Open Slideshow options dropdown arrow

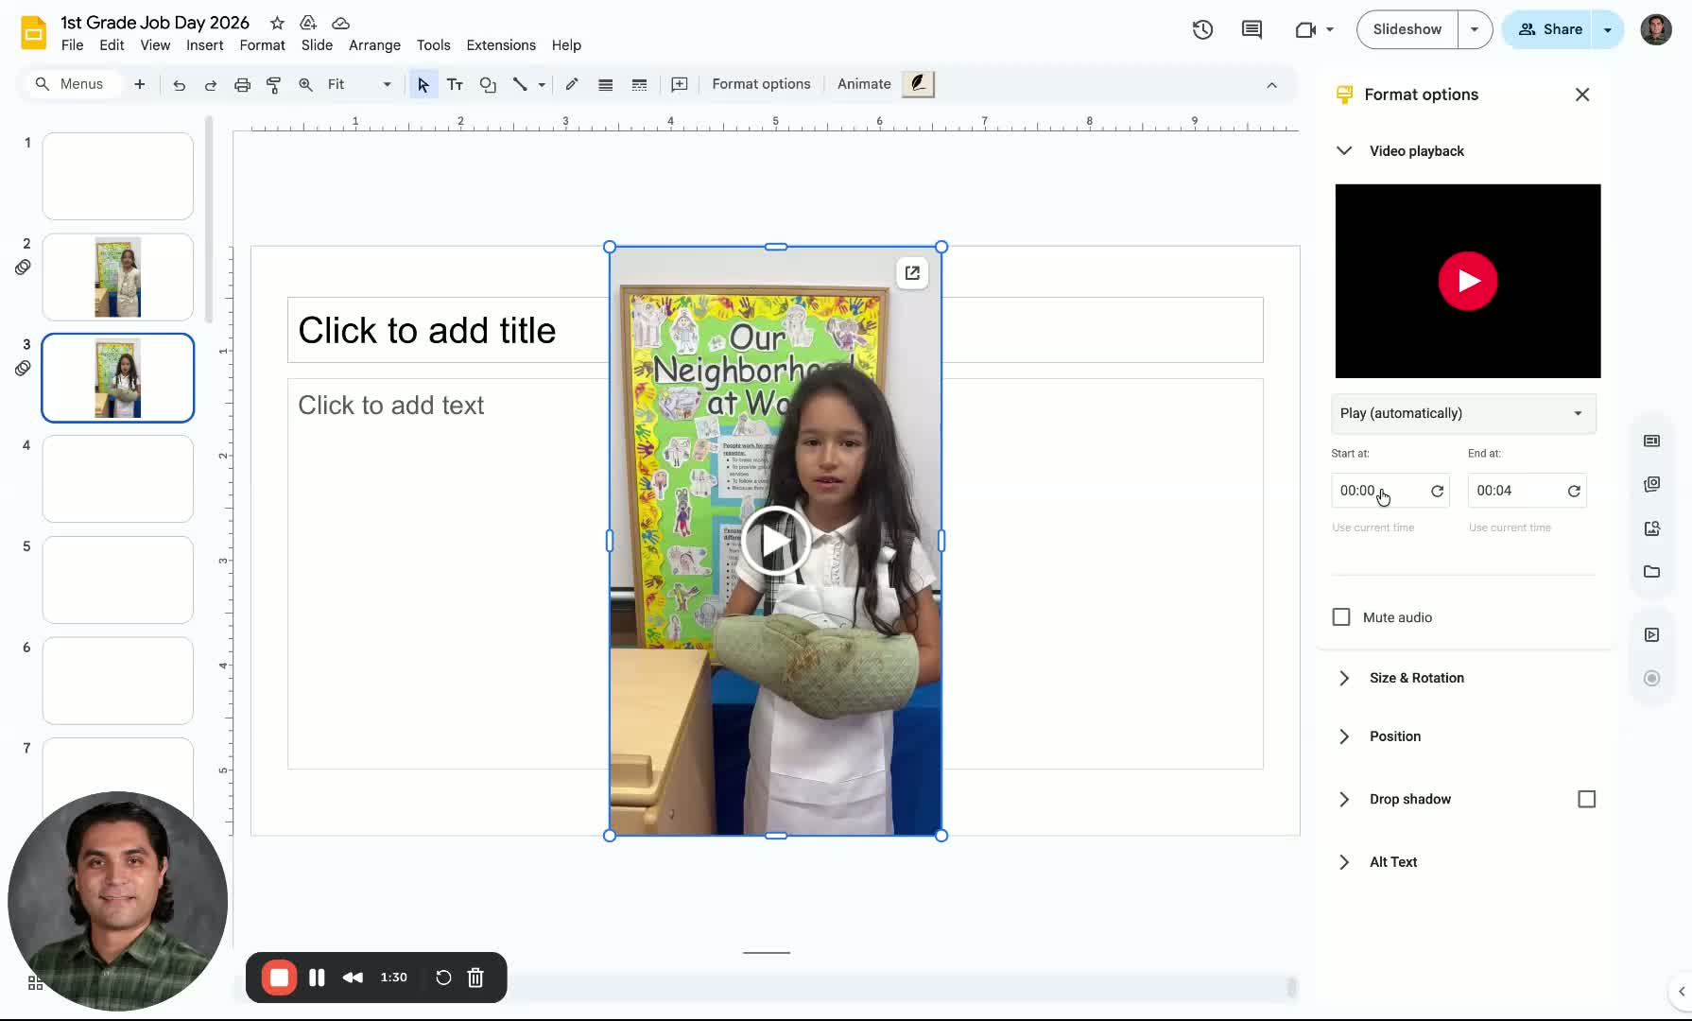click(x=1475, y=29)
